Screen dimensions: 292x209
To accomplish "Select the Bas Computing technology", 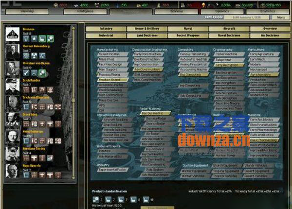I will tap(194, 75).
